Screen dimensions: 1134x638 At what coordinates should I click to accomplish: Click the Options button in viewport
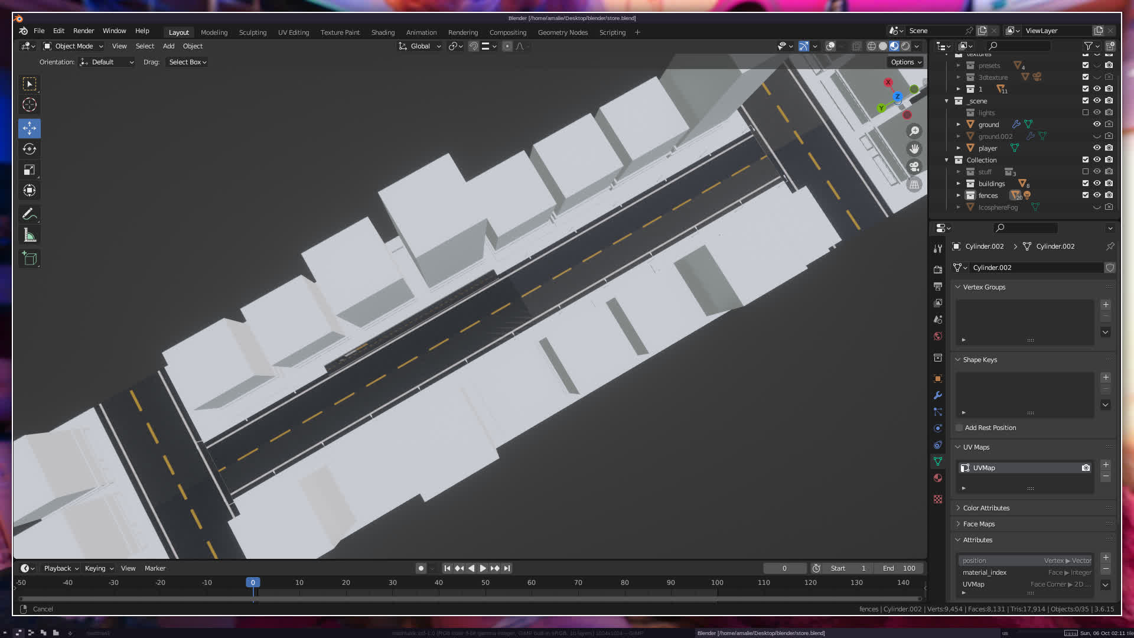905,62
